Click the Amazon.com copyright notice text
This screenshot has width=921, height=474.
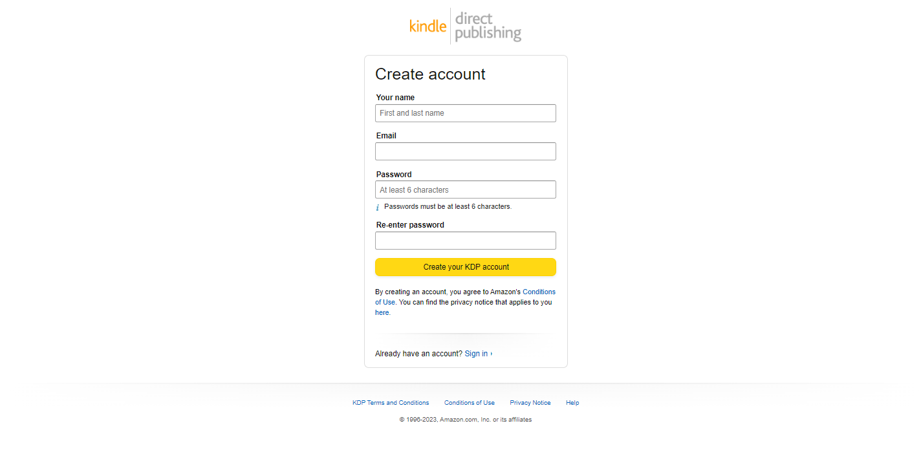click(466, 420)
